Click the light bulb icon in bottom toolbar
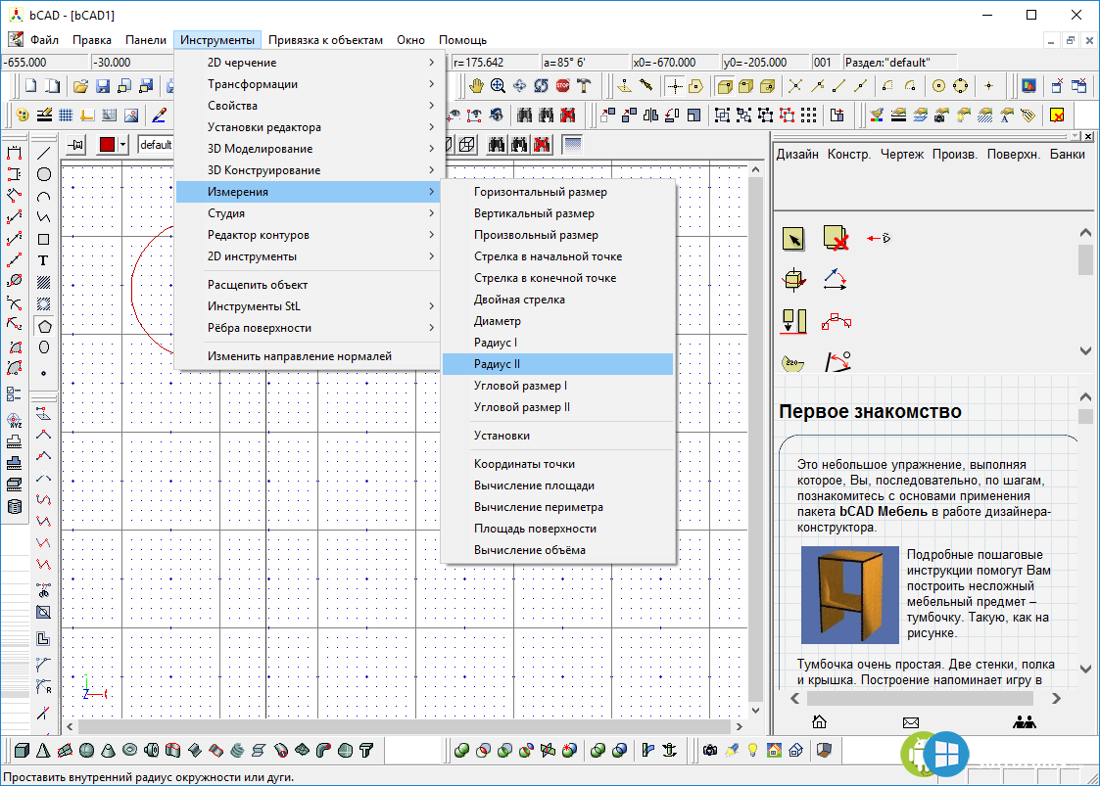This screenshot has width=1100, height=786. coord(752,750)
